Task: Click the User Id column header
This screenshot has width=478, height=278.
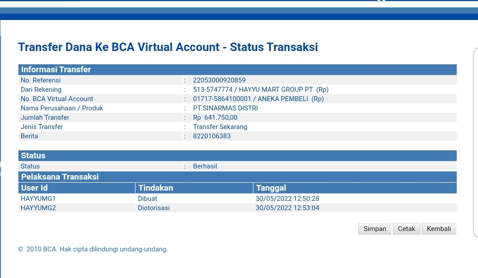Action: pos(34,188)
